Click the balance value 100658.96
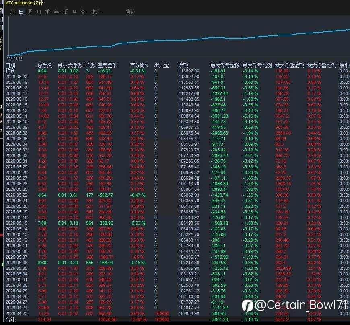 coord(189,313)
